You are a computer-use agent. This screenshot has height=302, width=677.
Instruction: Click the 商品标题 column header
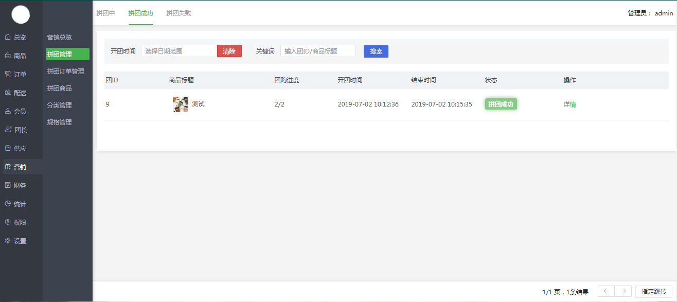click(x=182, y=80)
